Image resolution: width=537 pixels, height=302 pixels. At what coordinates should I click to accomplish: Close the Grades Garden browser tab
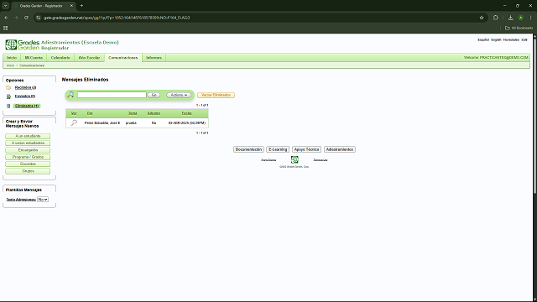[x=71, y=6]
